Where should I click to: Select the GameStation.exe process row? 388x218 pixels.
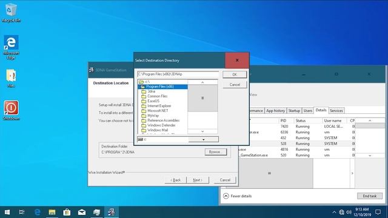coord(296,155)
